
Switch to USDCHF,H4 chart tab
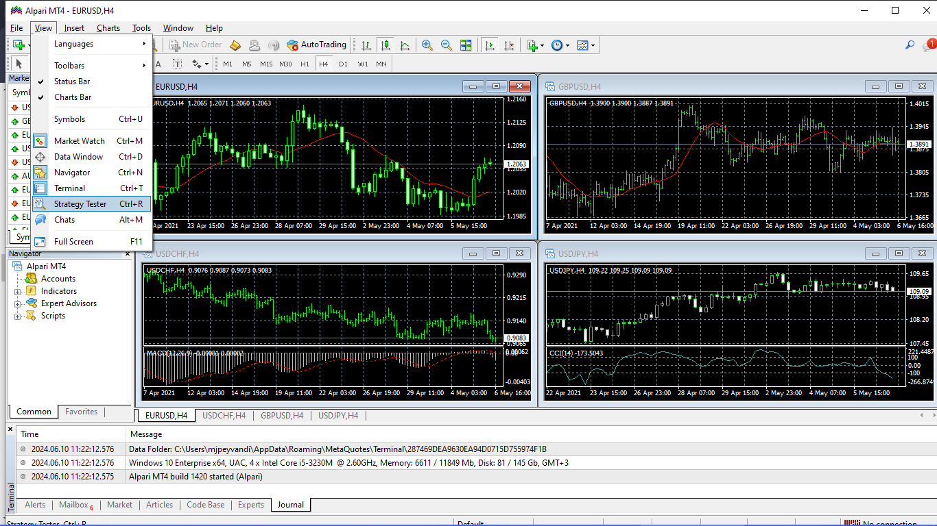pyautogui.click(x=224, y=415)
